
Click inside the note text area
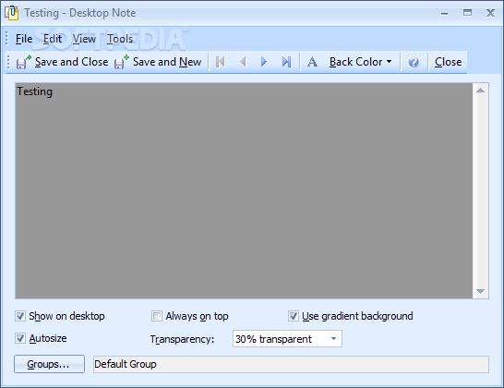244,190
